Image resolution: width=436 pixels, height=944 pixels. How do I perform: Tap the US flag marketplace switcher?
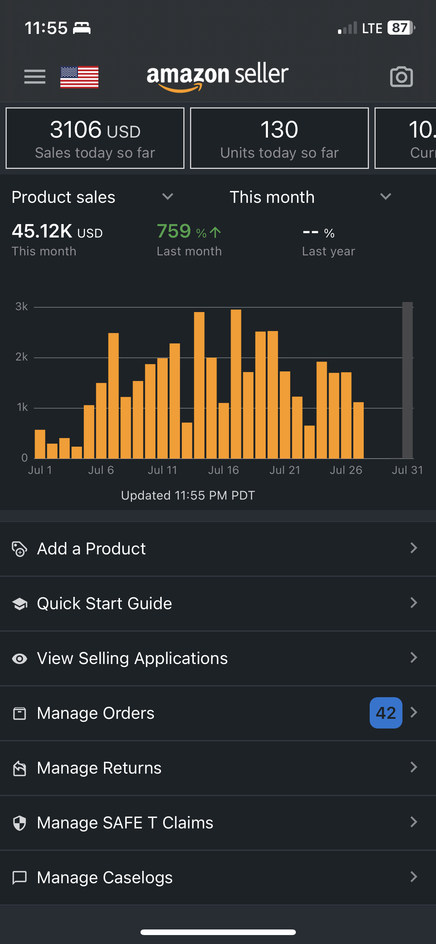pyautogui.click(x=79, y=77)
